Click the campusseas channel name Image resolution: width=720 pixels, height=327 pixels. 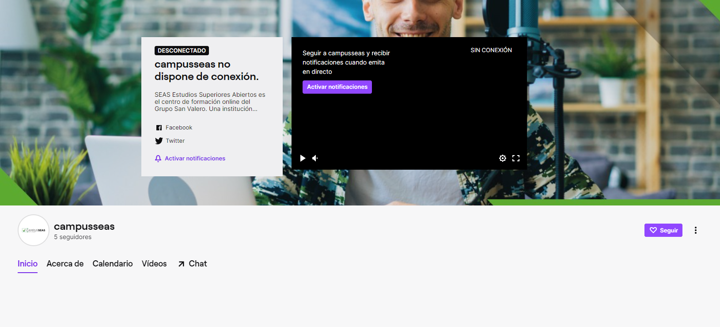pos(84,226)
